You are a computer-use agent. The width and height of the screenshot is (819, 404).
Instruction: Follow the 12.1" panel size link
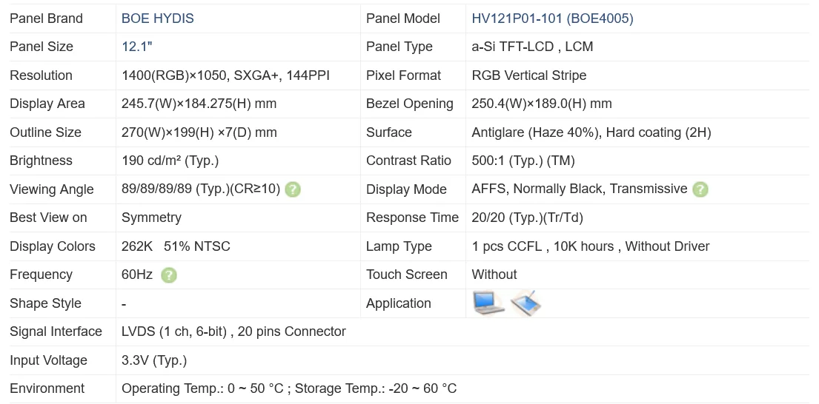[x=137, y=47]
